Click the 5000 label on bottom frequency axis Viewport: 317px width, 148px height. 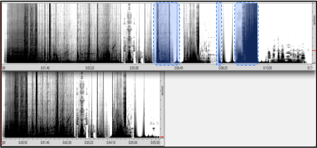[162, 91]
